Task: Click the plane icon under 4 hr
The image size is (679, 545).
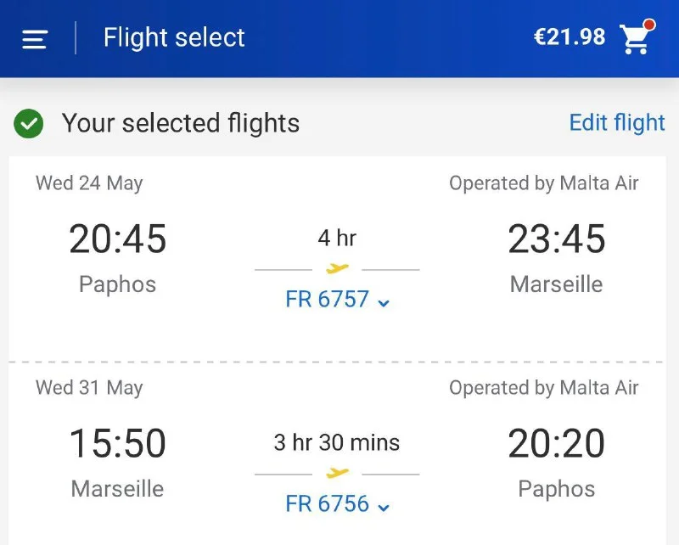Action: tap(337, 269)
